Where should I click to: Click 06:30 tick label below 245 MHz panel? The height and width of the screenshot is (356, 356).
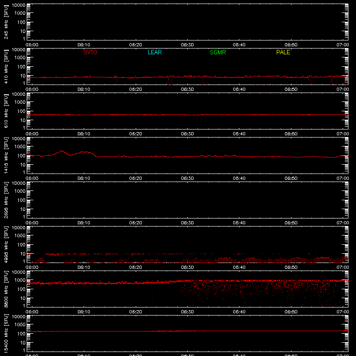point(187,45)
